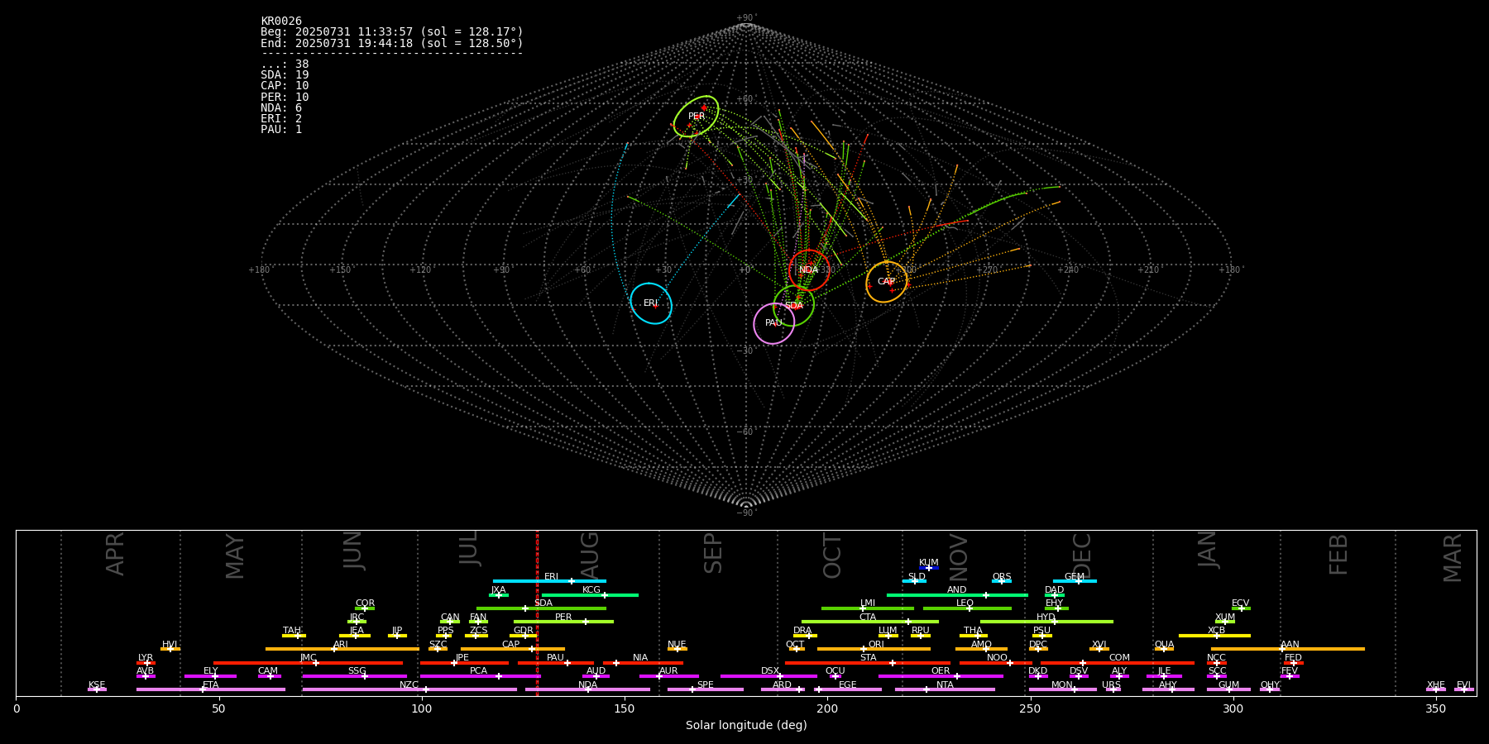Click the EVI bar in the timeline
This screenshot has width=1489, height=744.
(1463, 689)
